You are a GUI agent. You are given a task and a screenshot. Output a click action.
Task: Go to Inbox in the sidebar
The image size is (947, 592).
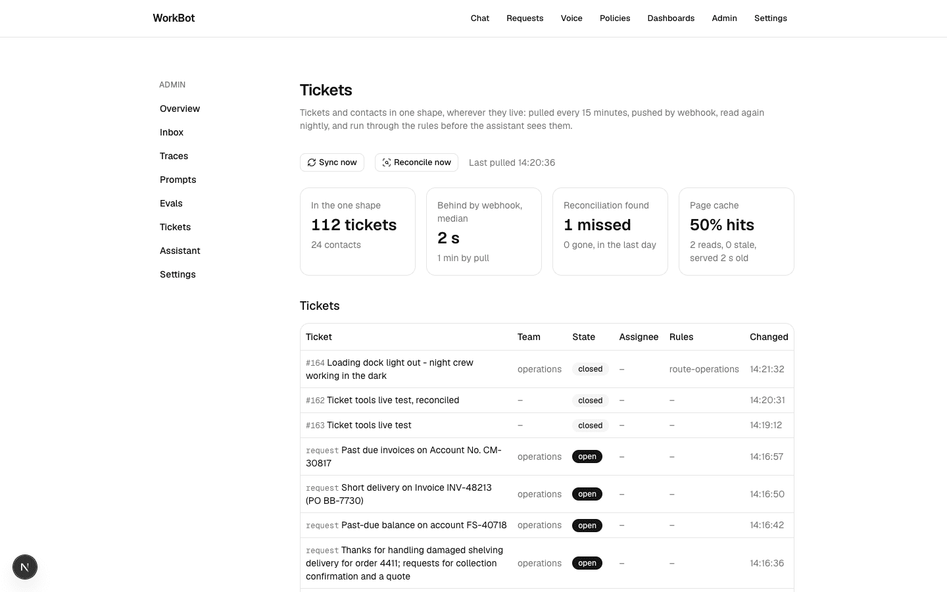click(172, 132)
